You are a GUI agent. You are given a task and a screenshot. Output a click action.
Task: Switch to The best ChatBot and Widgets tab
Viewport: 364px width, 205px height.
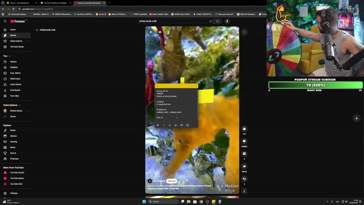tap(55, 3)
